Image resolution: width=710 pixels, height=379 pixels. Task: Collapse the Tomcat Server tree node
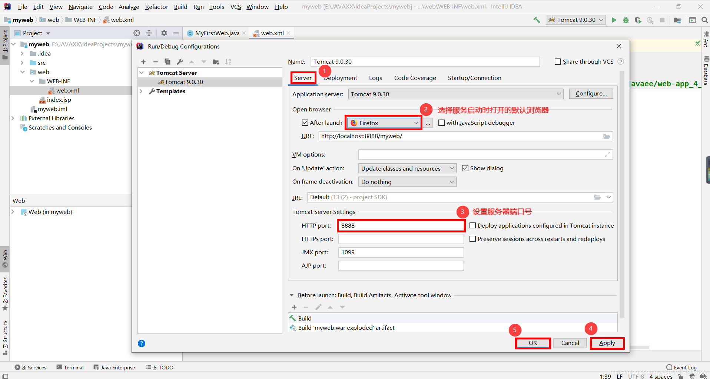142,73
